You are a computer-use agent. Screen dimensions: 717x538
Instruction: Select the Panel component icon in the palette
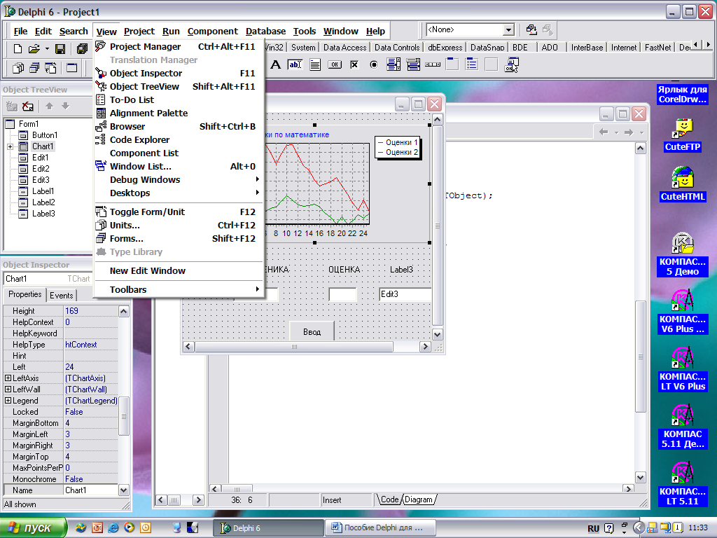point(491,64)
